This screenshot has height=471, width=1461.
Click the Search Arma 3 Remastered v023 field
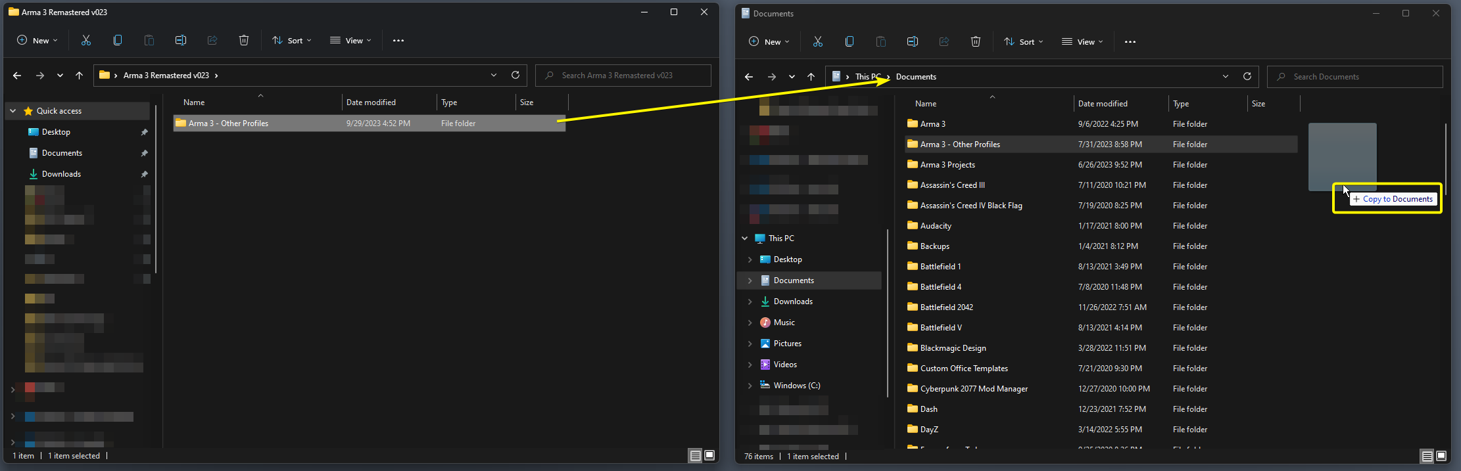click(623, 76)
